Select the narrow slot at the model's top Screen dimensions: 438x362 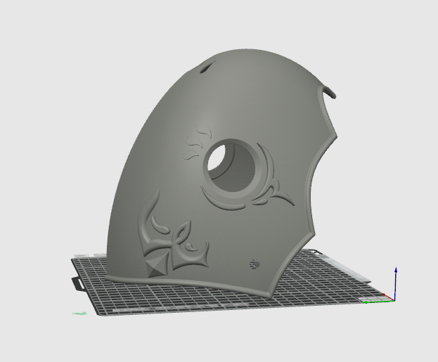pyautogui.click(x=207, y=68)
